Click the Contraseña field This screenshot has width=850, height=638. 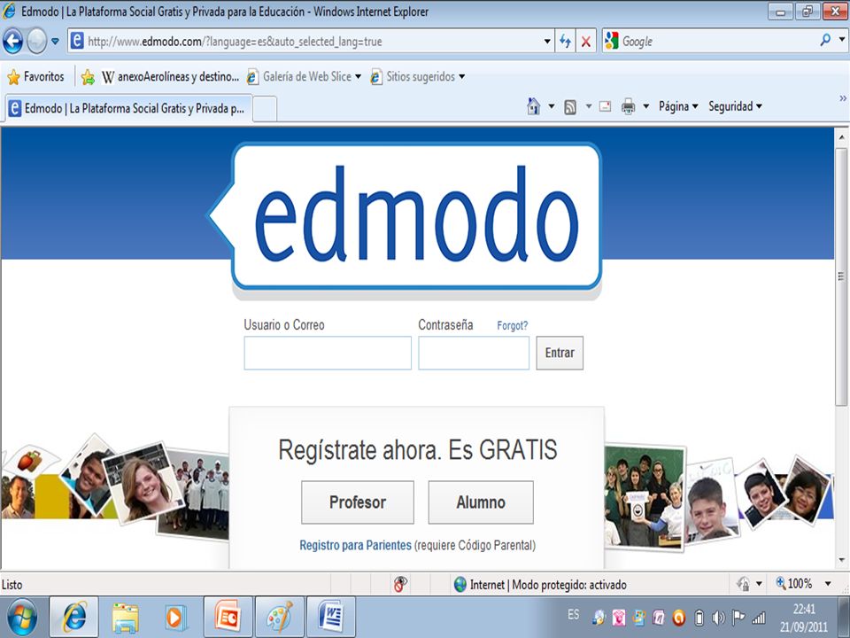point(474,353)
